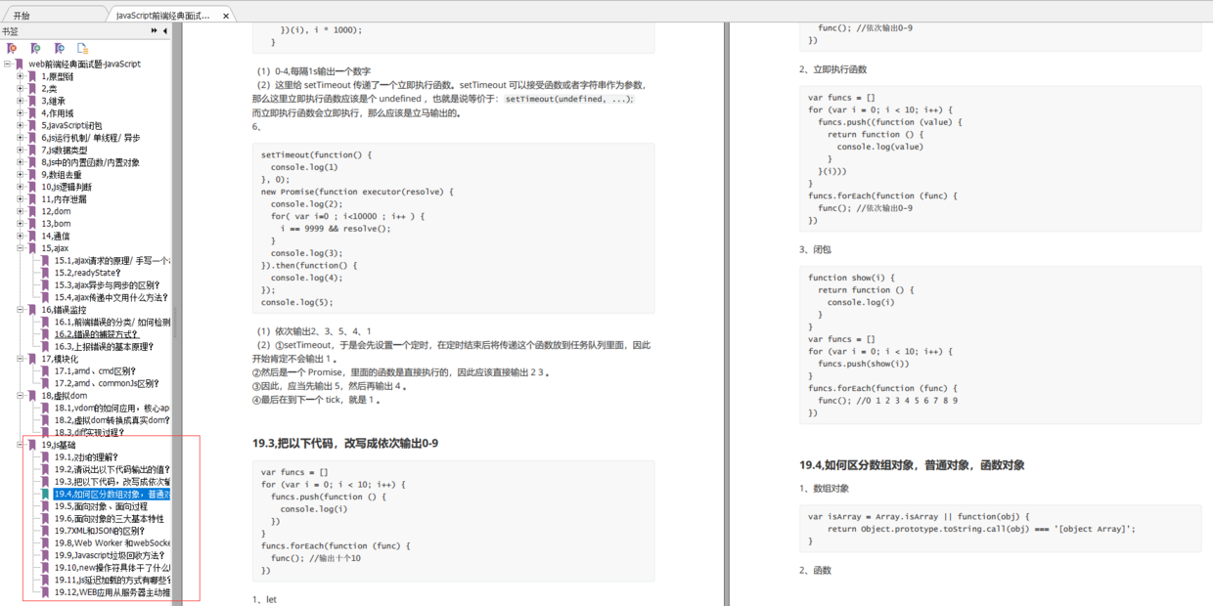This screenshot has height=606, width=1213.
Task: Collapse the 15,ajax bookmark node
Action: click(x=20, y=248)
